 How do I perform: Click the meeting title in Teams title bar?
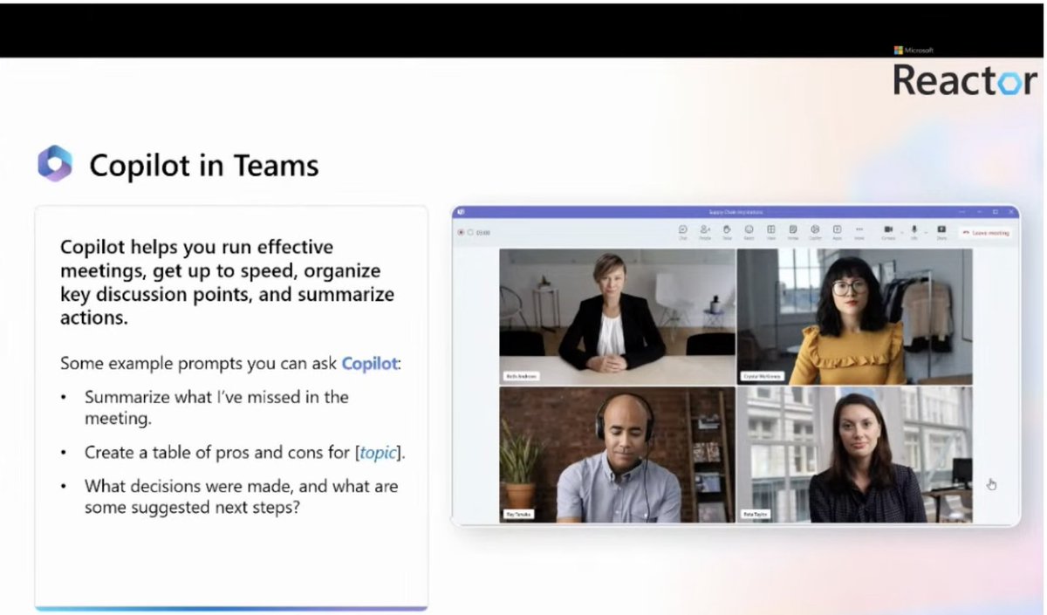coord(736,211)
